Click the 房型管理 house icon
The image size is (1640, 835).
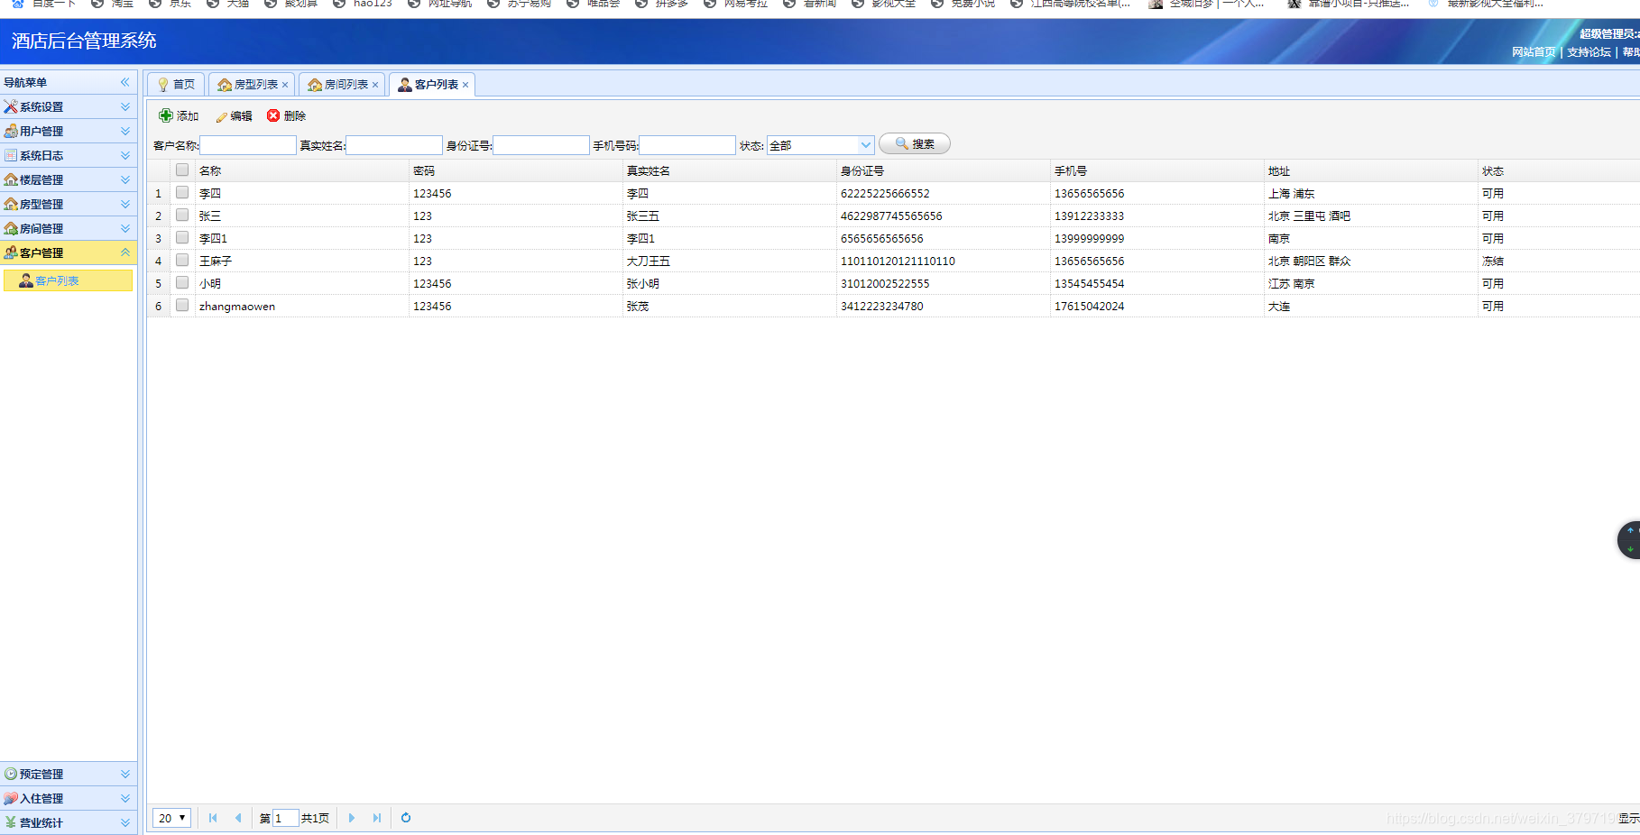point(11,204)
